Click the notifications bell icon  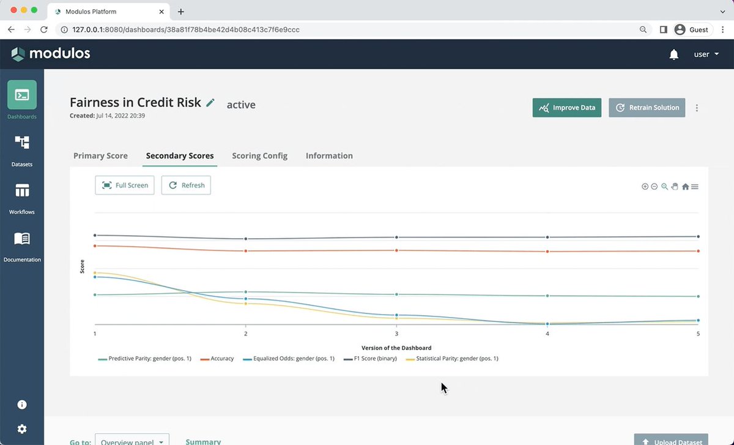pyautogui.click(x=674, y=54)
